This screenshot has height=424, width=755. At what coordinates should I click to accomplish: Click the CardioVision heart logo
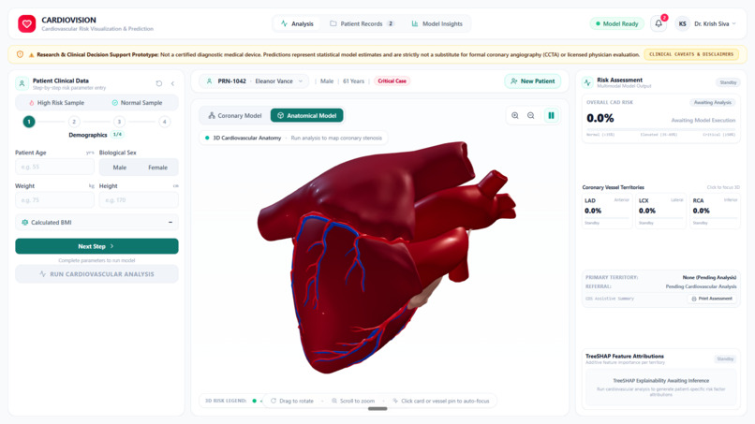27,23
